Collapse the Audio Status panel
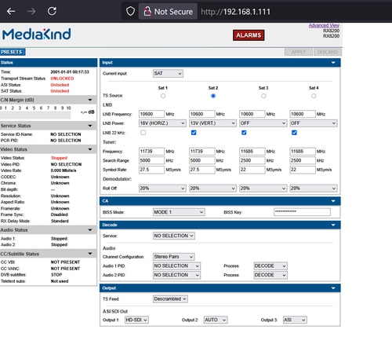This screenshot has height=337, width=392. click(90, 230)
